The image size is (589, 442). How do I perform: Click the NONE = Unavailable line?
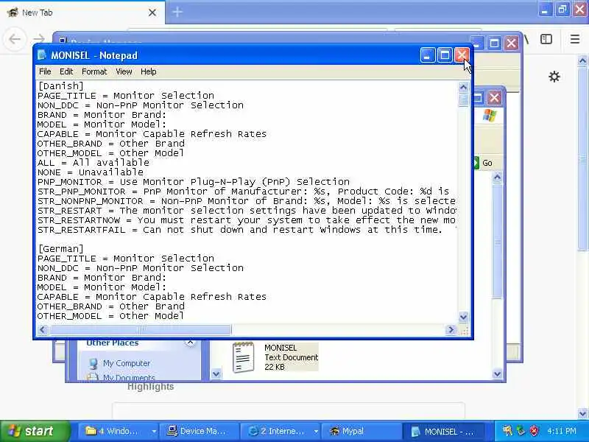click(x=91, y=172)
